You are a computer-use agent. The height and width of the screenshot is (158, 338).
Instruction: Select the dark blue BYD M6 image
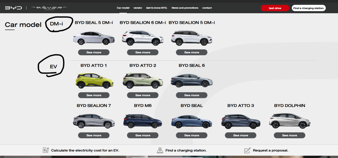pos(143,121)
